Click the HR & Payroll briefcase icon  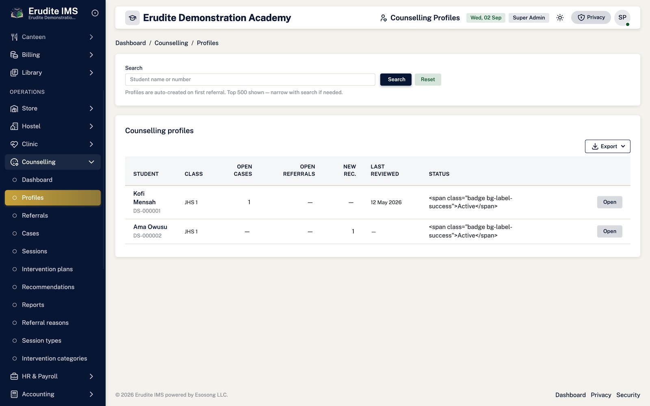pyautogui.click(x=14, y=376)
